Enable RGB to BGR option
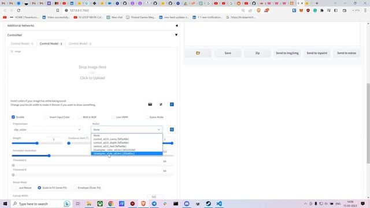The width and height of the screenshot is (370, 208). [80, 117]
